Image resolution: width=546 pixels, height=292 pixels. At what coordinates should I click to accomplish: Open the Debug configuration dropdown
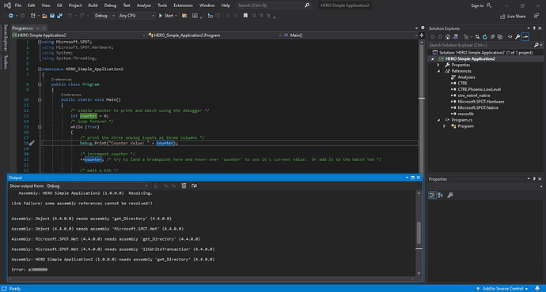pos(104,16)
